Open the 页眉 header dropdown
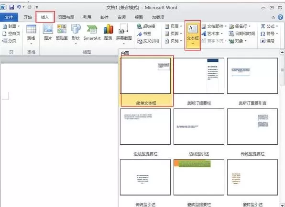The image size is (285, 207). 174,26
